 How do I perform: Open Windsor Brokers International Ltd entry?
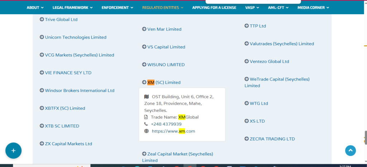(x=80, y=90)
